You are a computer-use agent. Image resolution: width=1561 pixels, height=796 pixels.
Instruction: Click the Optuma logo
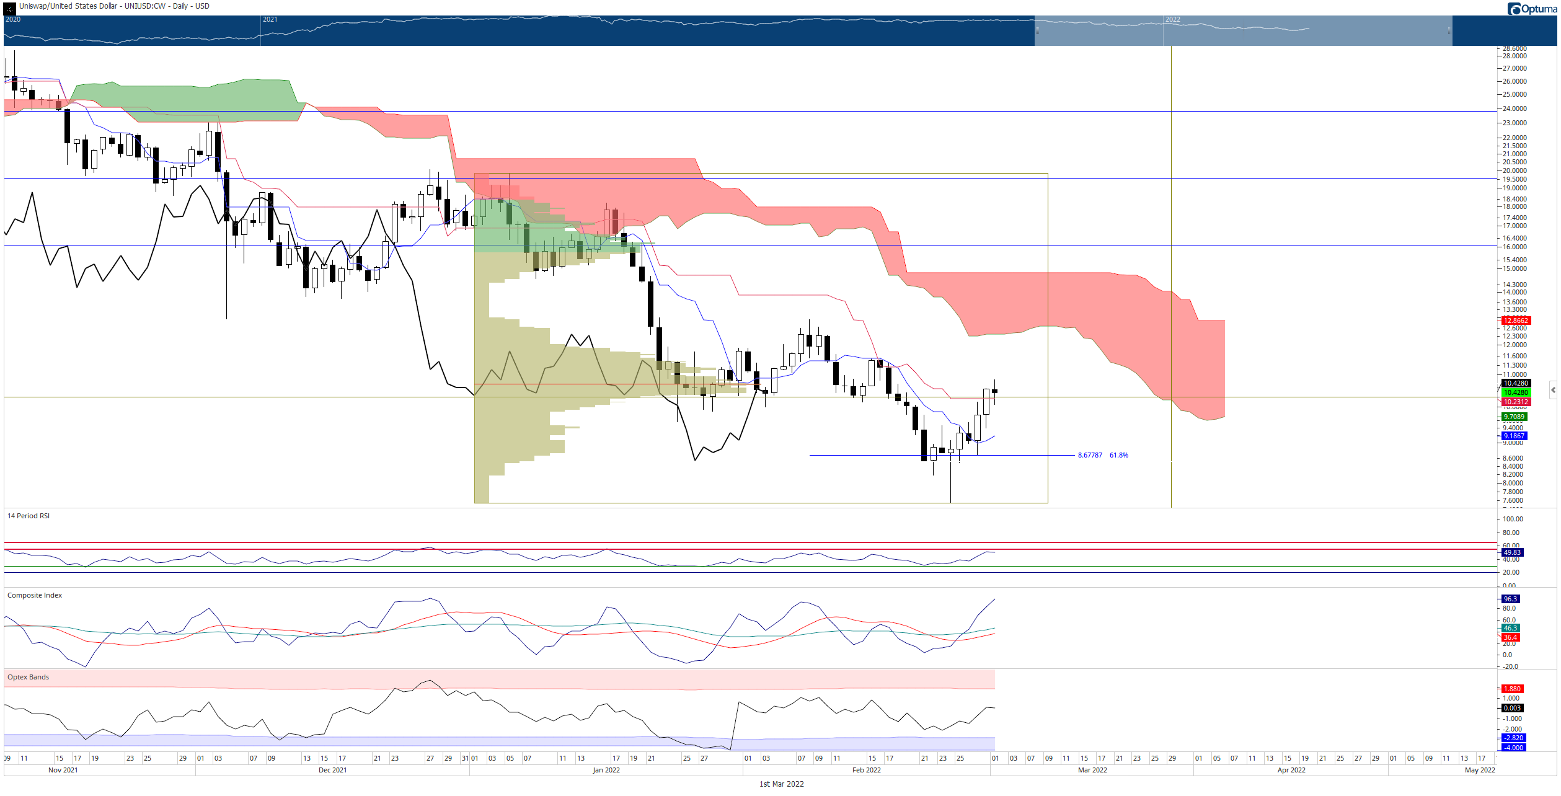tap(1531, 9)
